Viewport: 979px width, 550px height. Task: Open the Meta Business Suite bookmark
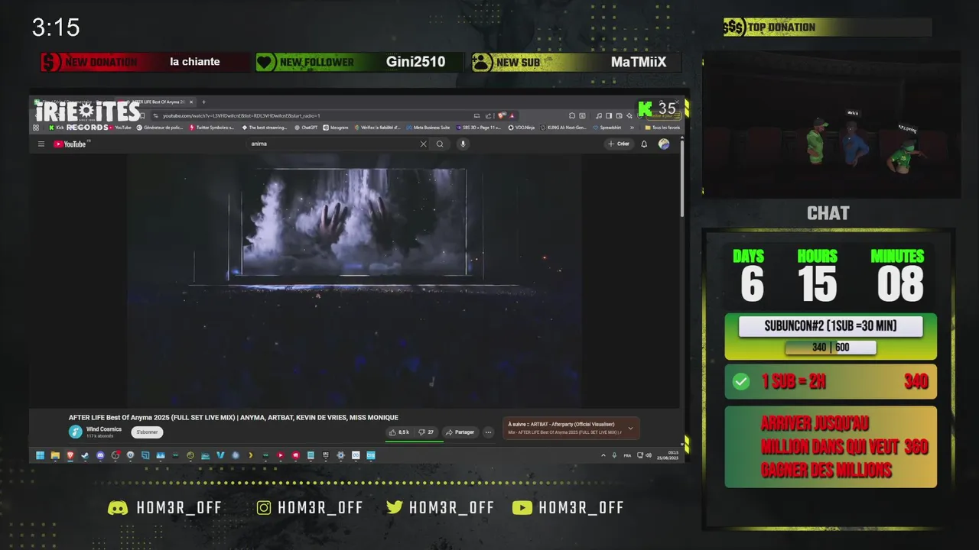[429, 128]
